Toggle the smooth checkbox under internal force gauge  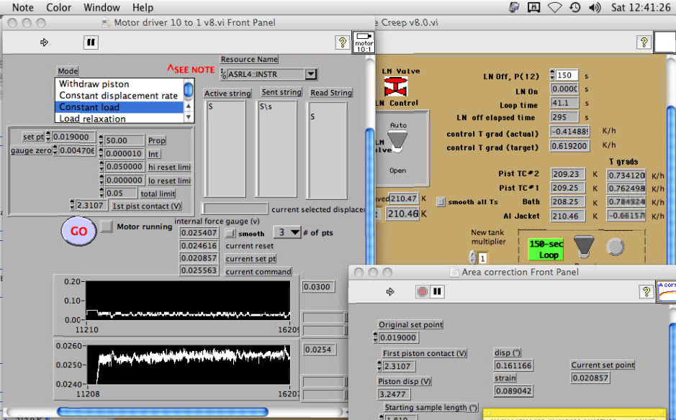click(x=230, y=233)
